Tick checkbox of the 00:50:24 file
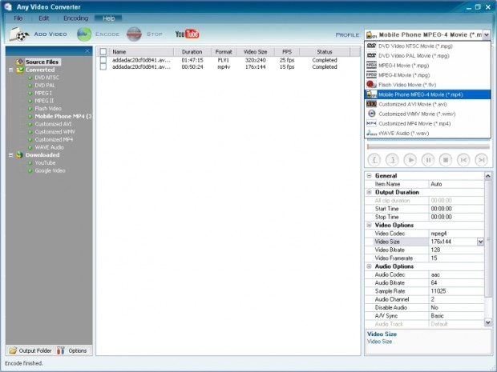This screenshot has height=372, width=497. tap(103, 66)
